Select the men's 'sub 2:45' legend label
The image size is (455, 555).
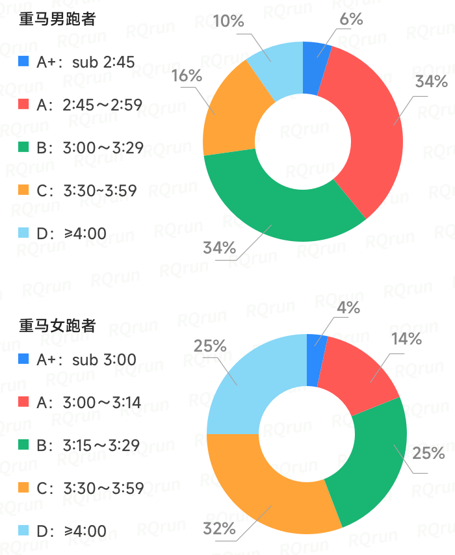[103, 62]
